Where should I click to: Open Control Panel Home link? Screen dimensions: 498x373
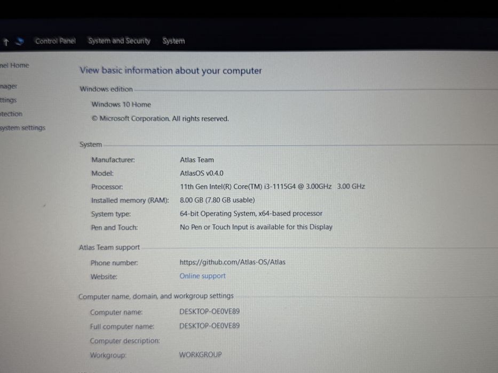click(x=14, y=66)
